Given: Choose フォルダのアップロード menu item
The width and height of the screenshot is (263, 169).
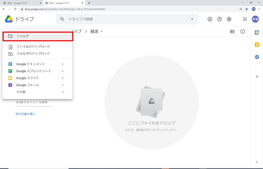Looking at the screenshot, I should click(37, 54).
